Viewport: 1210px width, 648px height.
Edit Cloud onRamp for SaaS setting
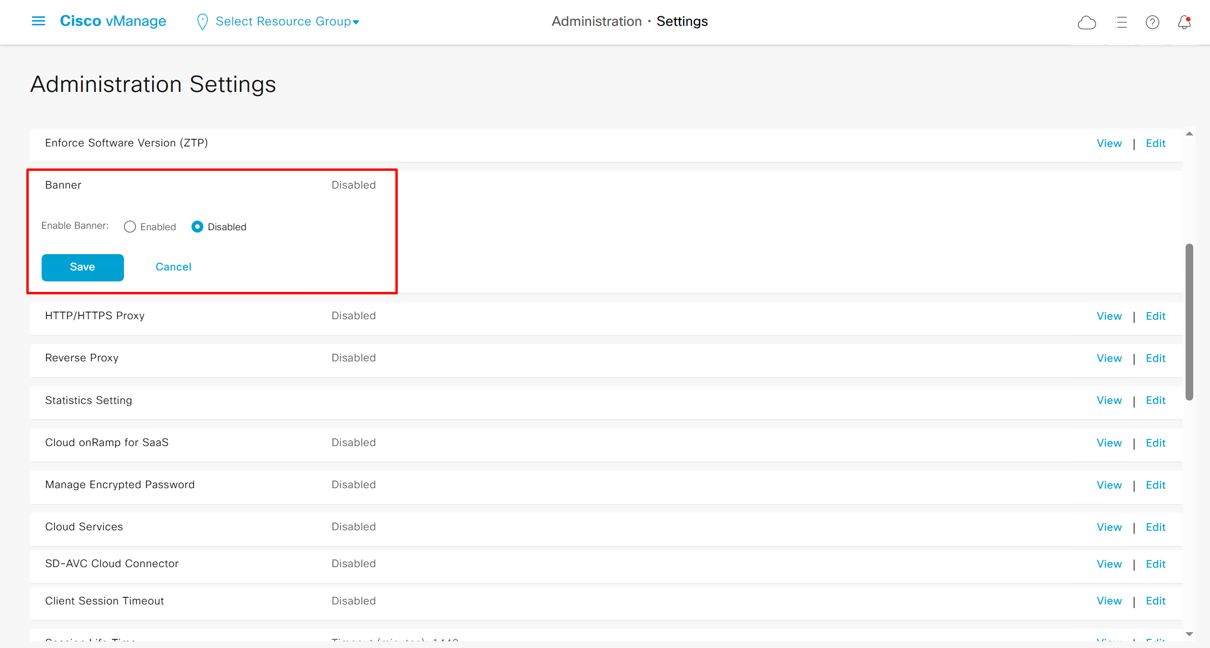pos(1155,443)
